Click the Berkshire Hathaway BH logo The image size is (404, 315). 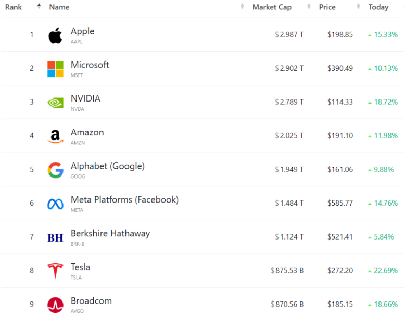(55, 237)
